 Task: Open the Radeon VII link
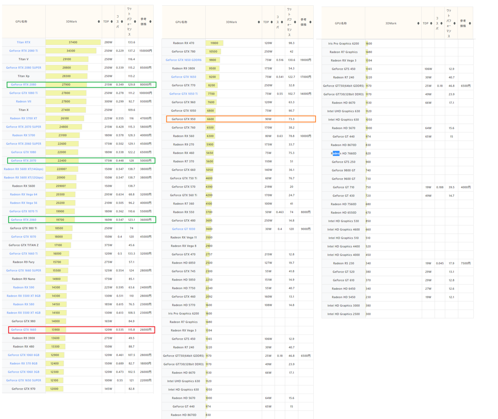coord(24,102)
